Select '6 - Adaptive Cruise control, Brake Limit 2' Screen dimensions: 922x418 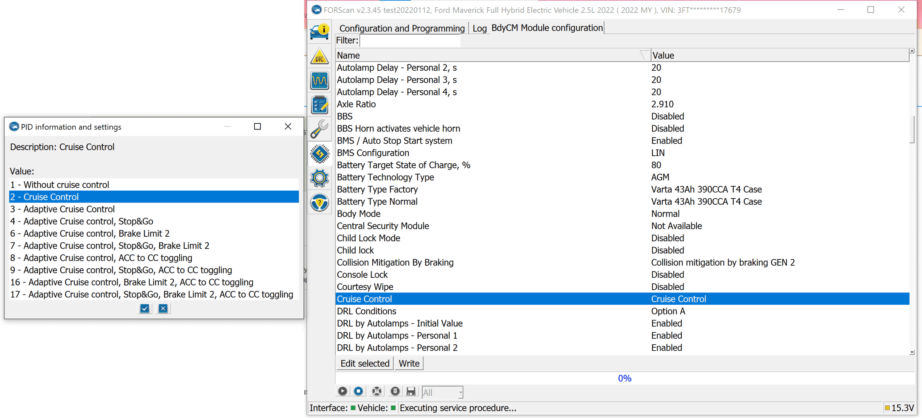click(154, 234)
